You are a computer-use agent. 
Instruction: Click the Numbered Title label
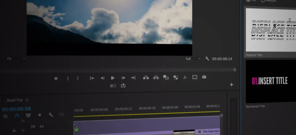tap(255, 106)
